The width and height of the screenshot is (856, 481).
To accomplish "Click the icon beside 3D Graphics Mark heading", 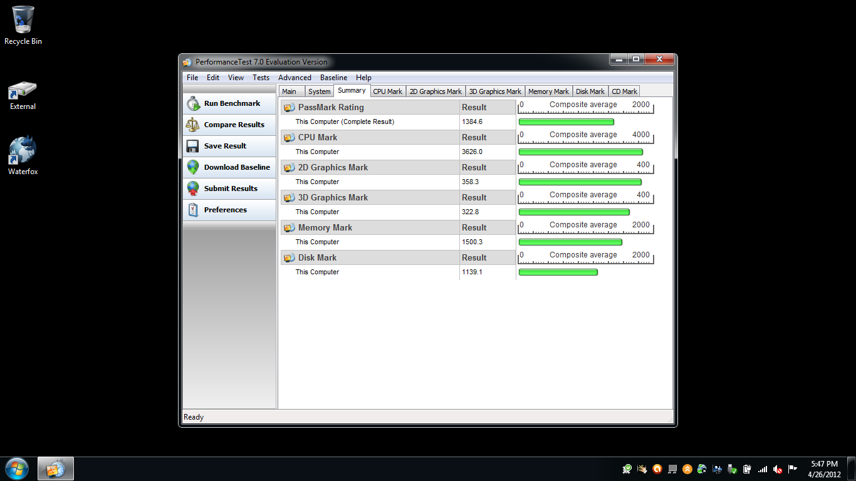I will pos(290,197).
